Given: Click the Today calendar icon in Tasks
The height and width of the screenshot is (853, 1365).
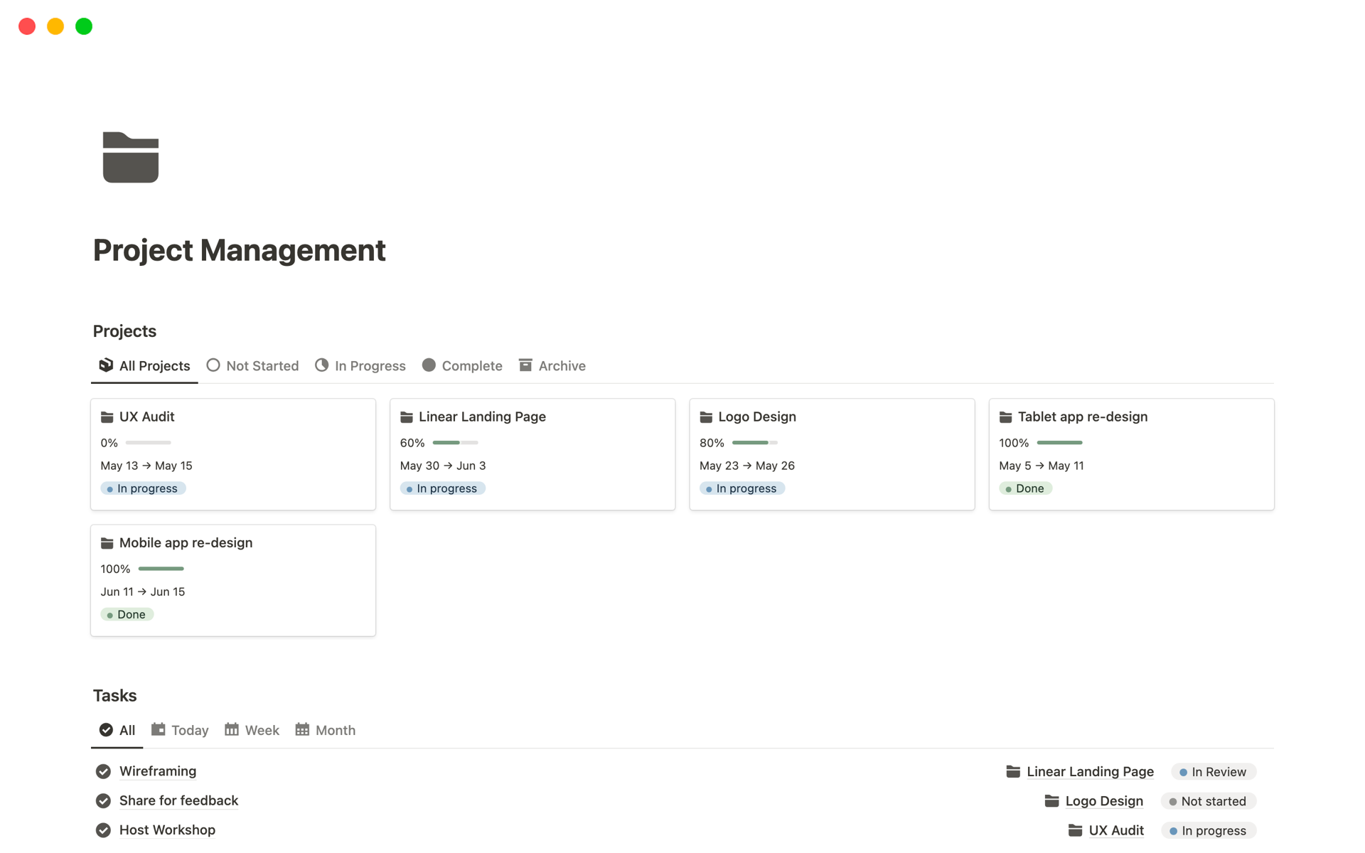Looking at the screenshot, I should (159, 729).
